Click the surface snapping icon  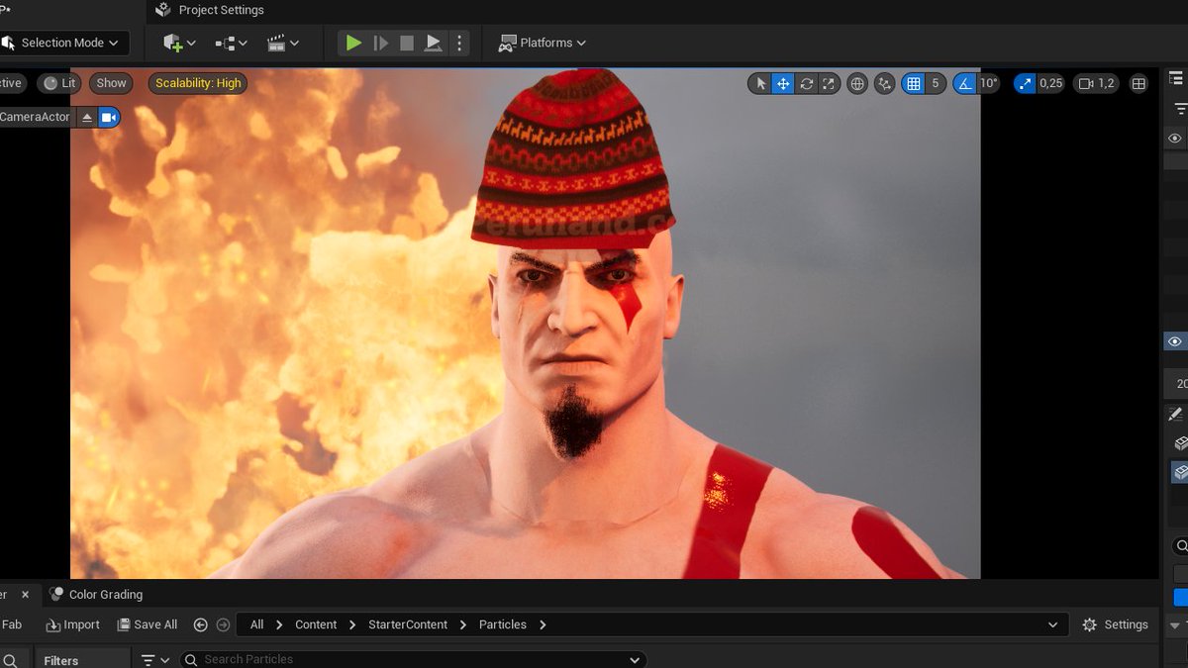pos(885,84)
